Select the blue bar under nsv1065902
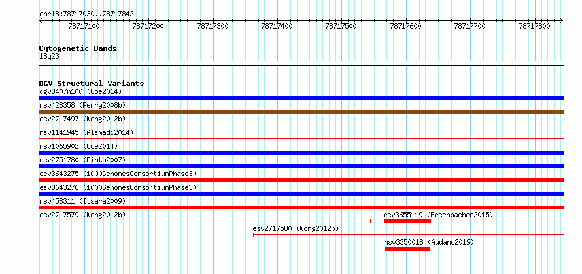 coord(301,153)
